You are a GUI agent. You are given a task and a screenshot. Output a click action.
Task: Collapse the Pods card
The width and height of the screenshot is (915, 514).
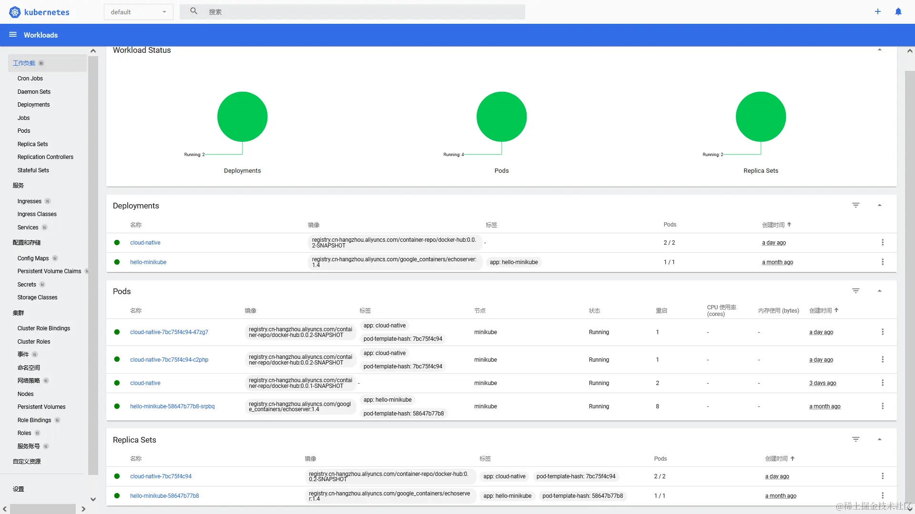(x=880, y=291)
